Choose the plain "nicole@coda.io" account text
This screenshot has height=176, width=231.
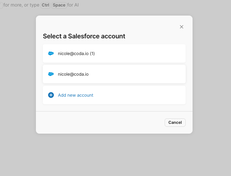pyautogui.click(x=73, y=74)
